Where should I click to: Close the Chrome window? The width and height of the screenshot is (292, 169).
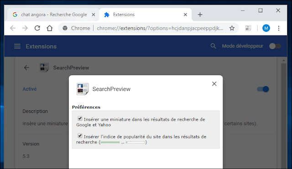point(278,10)
